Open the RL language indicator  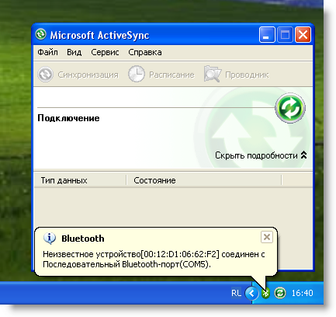236,293
